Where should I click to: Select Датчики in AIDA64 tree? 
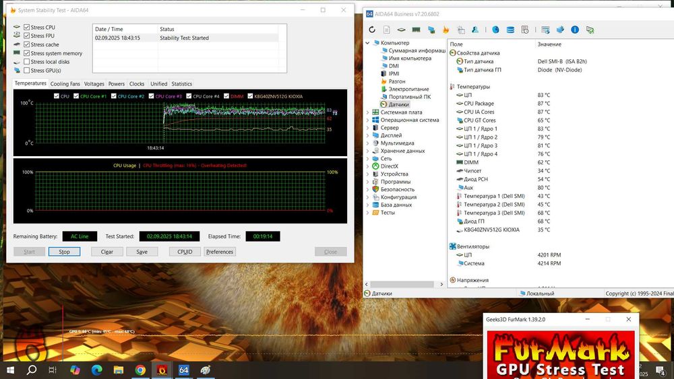[x=398, y=105]
